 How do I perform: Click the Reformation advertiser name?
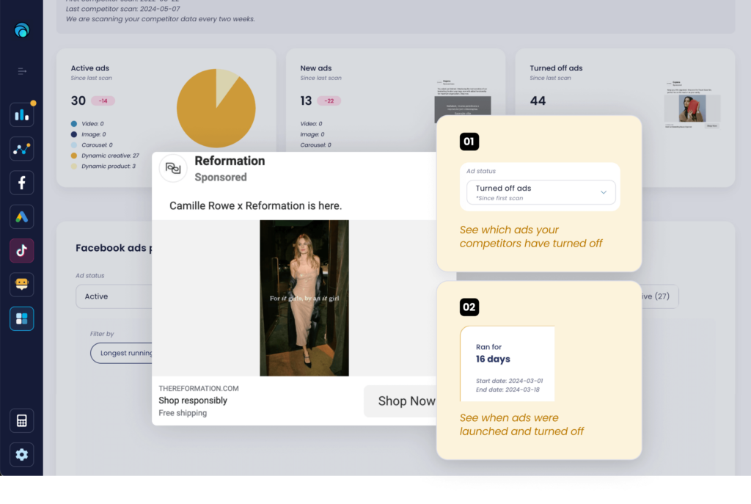[x=230, y=161]
